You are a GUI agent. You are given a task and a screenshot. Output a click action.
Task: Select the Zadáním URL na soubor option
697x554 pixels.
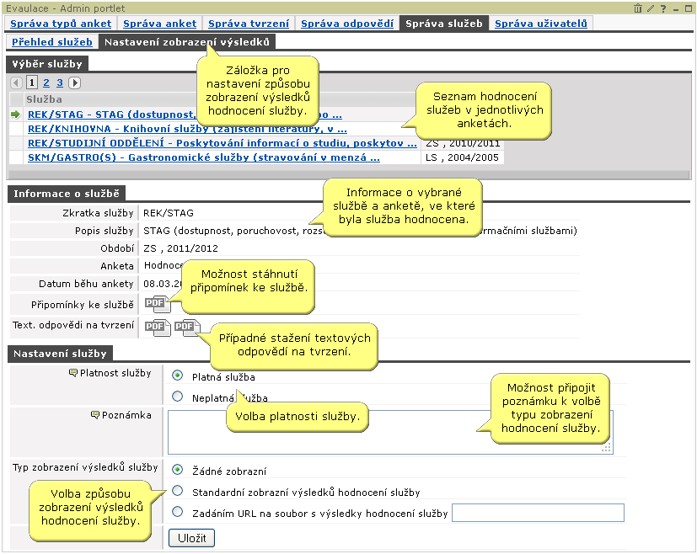[177, 512]
